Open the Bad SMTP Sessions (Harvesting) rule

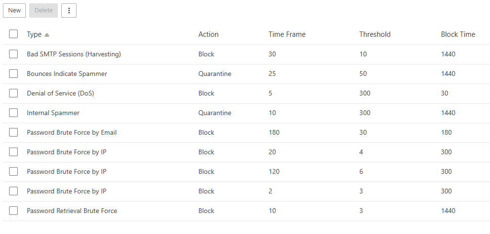click(x=74, y=54)
